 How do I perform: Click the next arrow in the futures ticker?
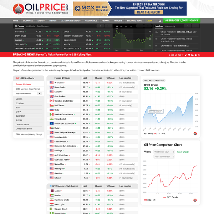108,26
